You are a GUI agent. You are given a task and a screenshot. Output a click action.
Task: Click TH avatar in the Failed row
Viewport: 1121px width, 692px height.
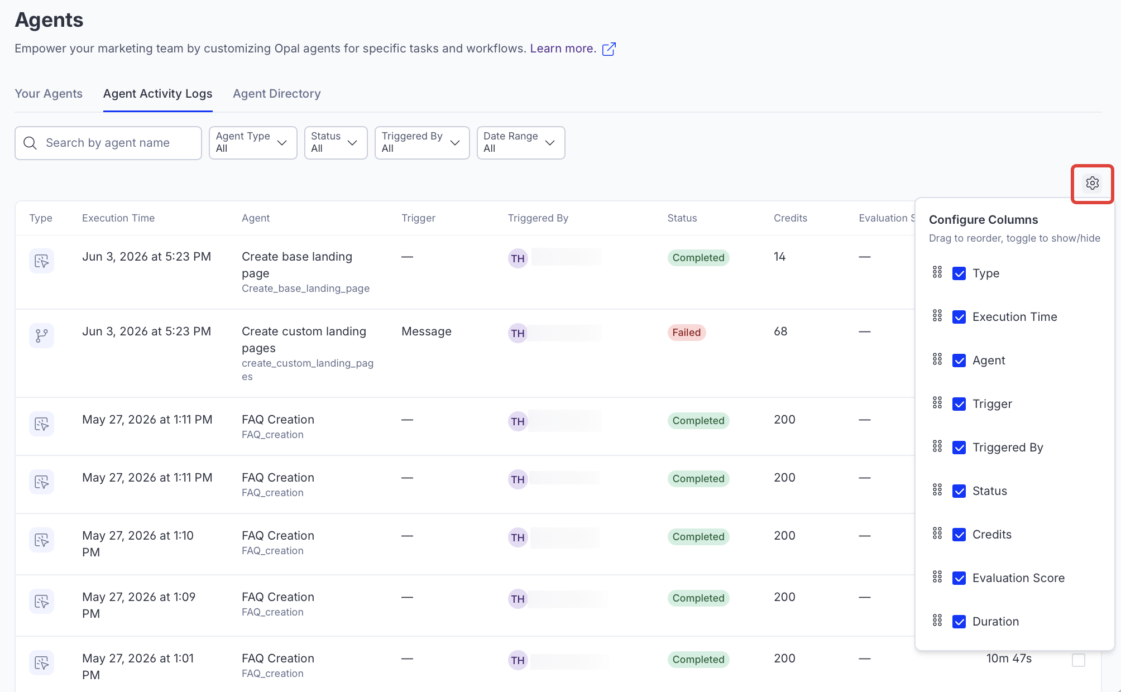point(518,333)
